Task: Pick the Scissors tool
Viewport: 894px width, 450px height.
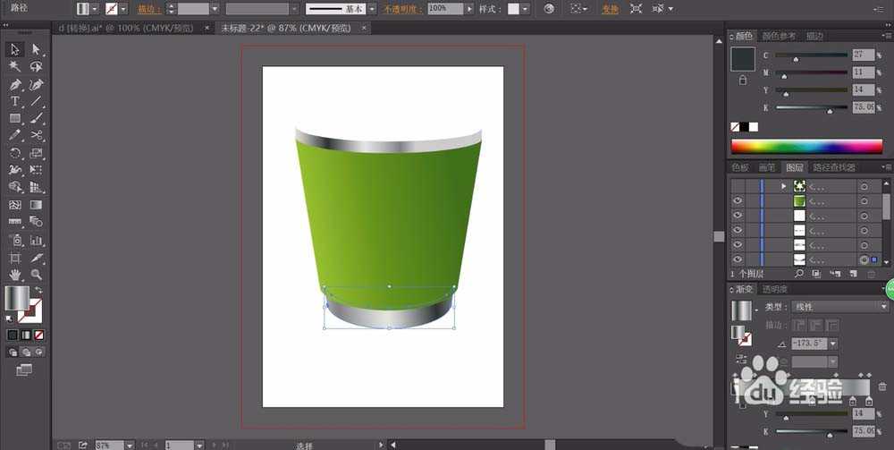Action: [x=37, y=135]
